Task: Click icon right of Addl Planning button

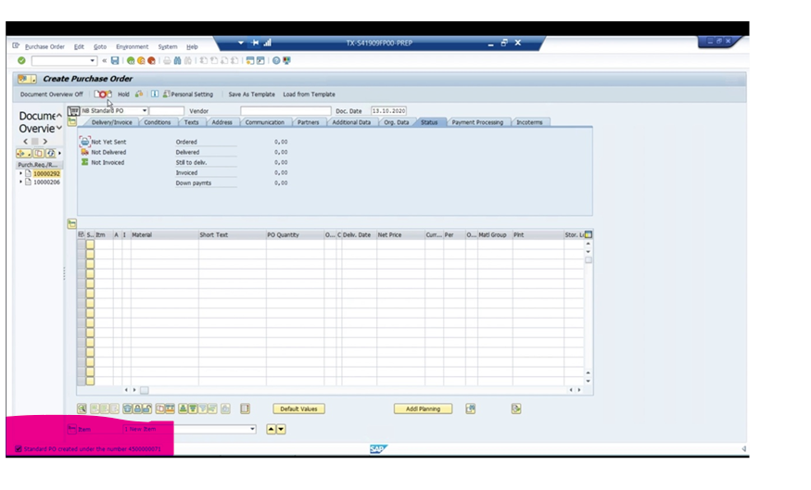Action: pos(470,408)
